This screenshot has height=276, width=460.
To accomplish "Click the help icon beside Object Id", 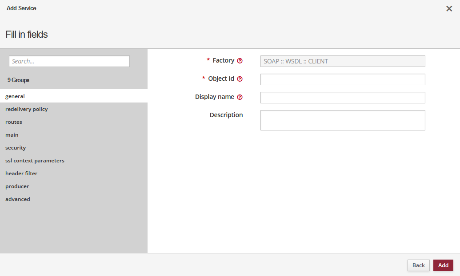I will coord(240,79).
